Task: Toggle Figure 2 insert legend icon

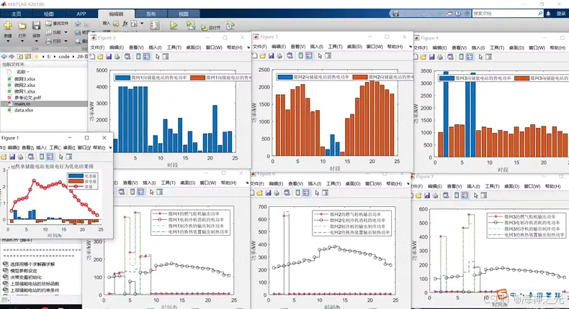Action: click(147, 57)
